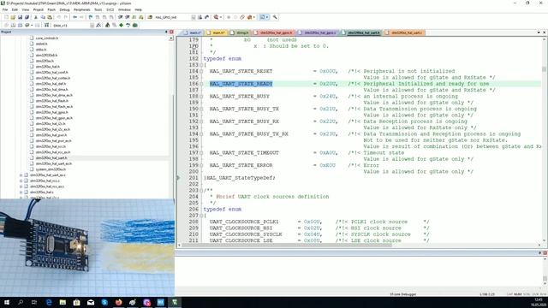
Task: Start debug session using the magnifier icon
Action: click(x=217, y=17)
